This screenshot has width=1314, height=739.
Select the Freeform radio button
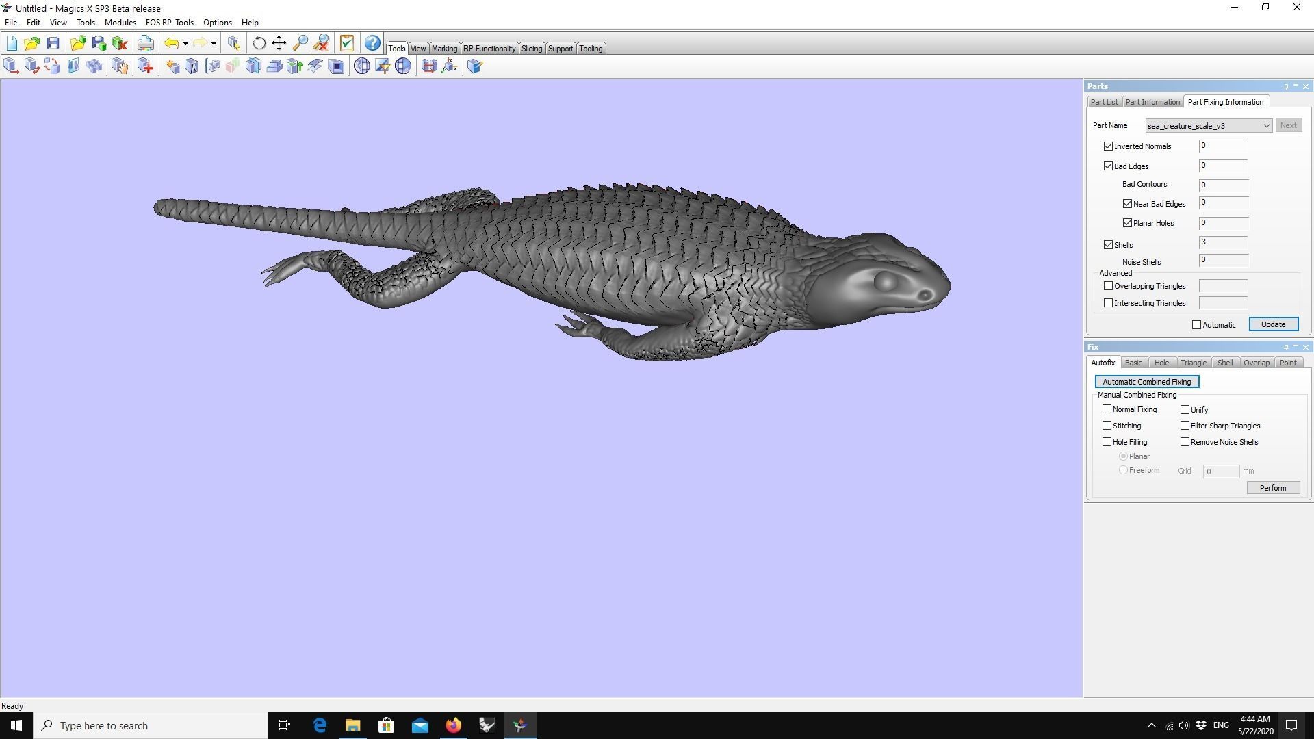pyautogui.click(x=1122, y=470)
